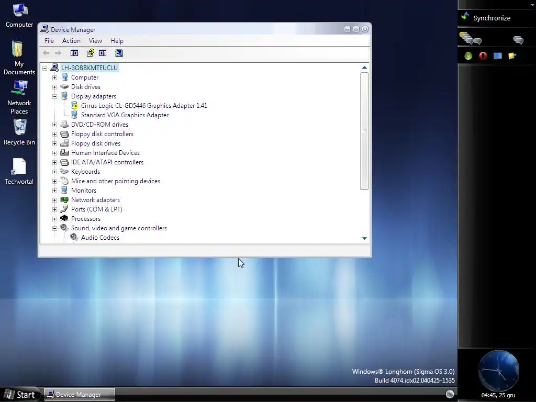Expand the Ports (COM & LPT) category

(54, 209)
